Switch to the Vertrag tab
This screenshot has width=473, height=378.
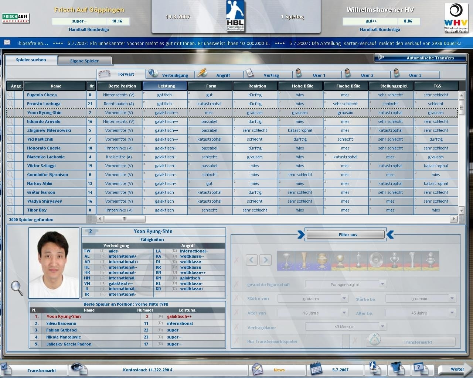[268, 75]
